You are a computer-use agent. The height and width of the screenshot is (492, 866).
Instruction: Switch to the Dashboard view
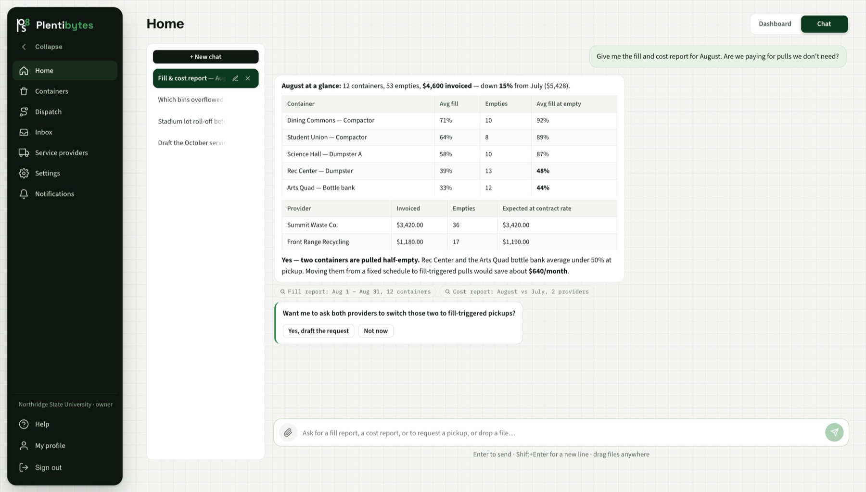[x=775, y=24]
